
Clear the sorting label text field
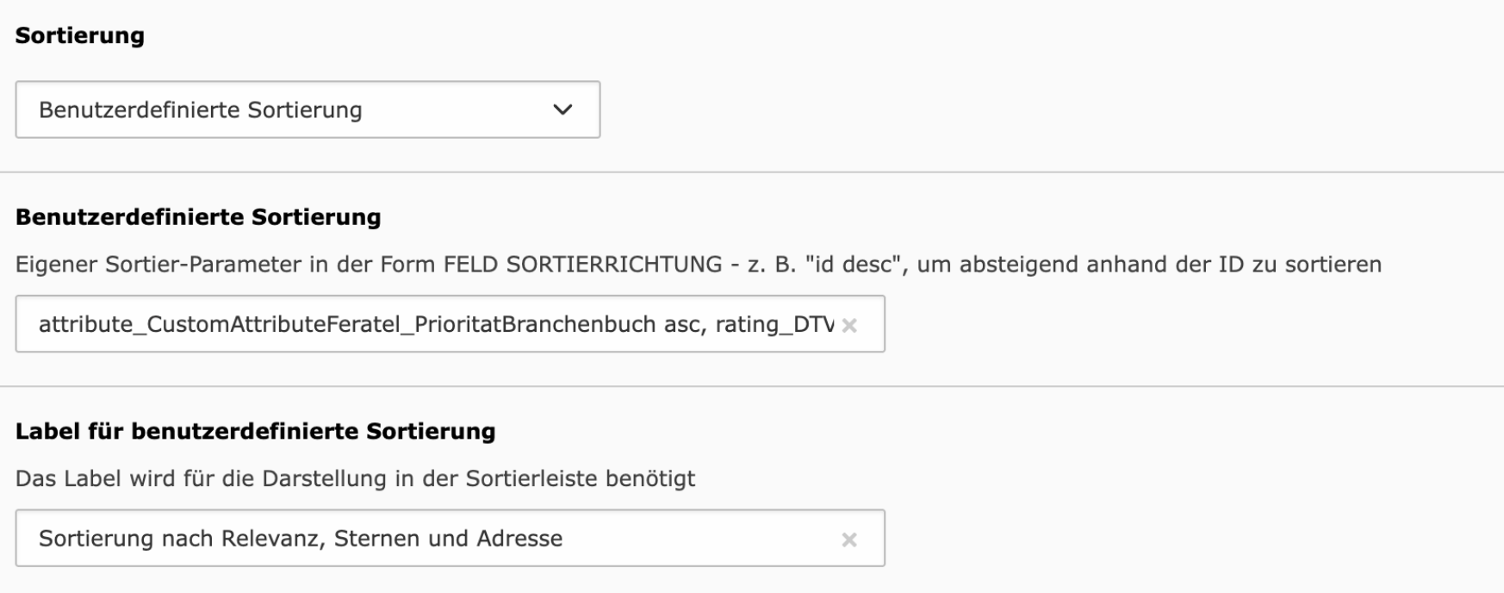[x=849, y=540]
